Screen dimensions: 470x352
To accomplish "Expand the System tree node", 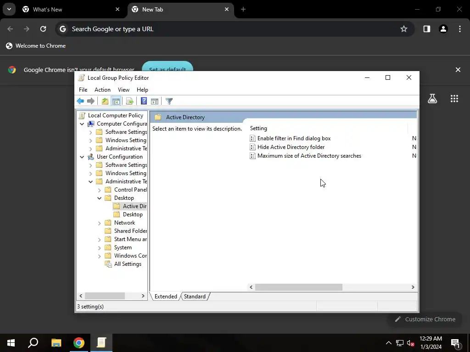I will coord(99,248).
